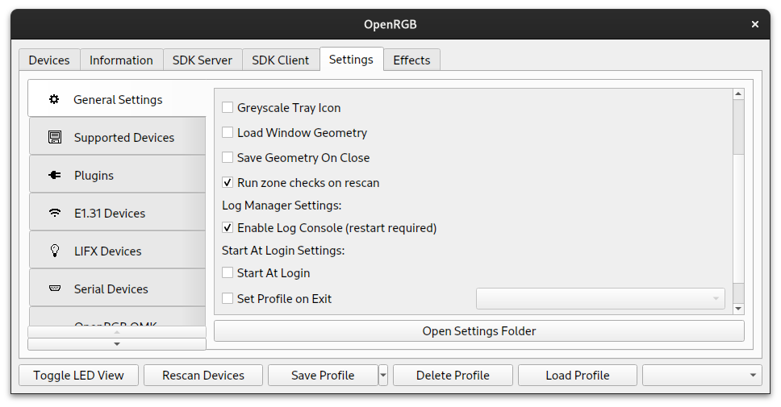Click the Save Profile button

pyautogui.click(x=323, y=375)
